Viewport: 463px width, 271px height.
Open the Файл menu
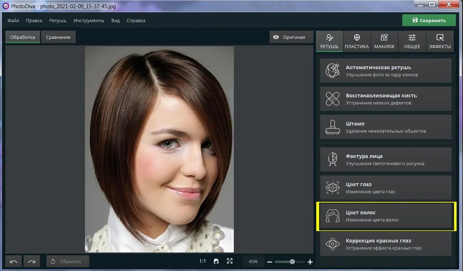[13, 20]
